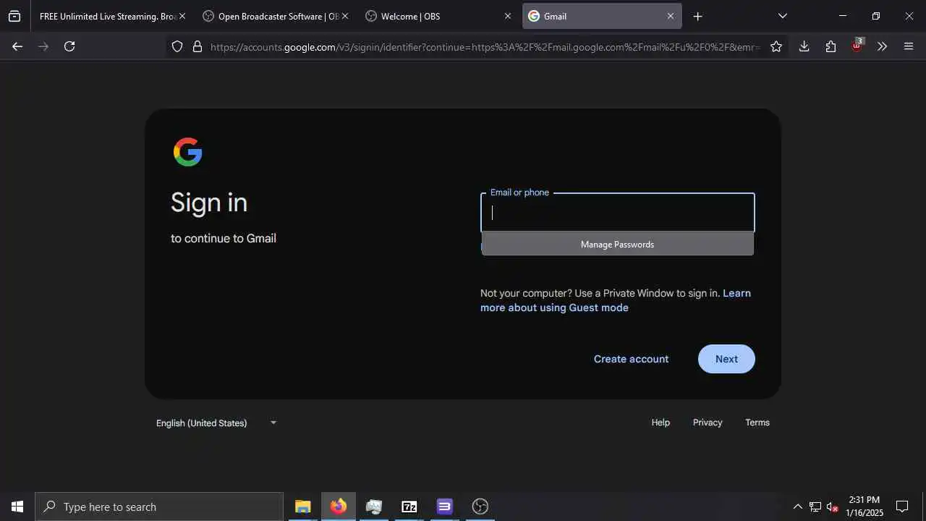
Task: List all open tabs
Action: [x=782, y=16]
